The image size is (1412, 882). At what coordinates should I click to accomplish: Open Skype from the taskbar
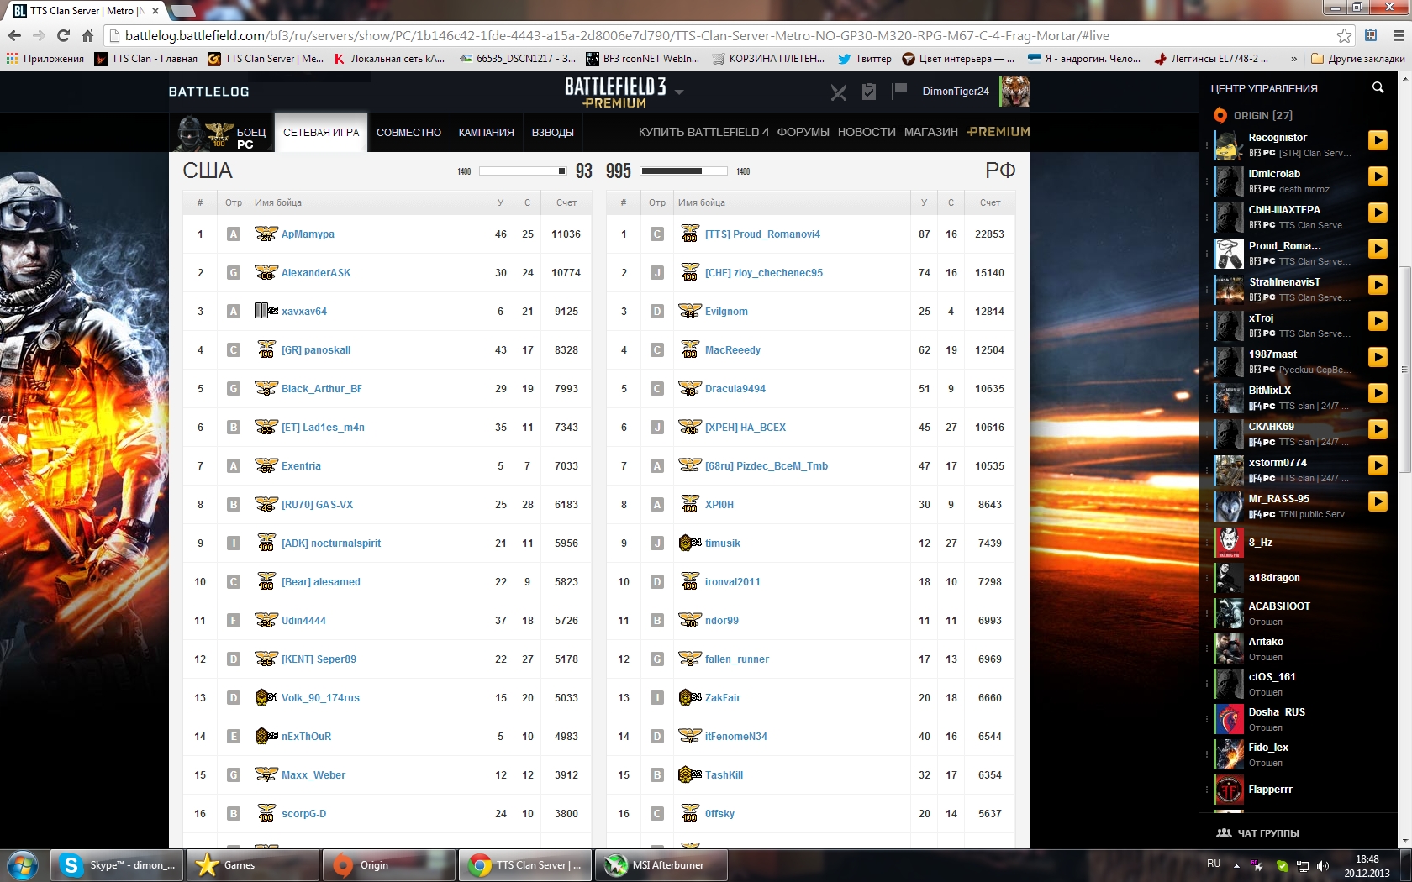(117, 865)
